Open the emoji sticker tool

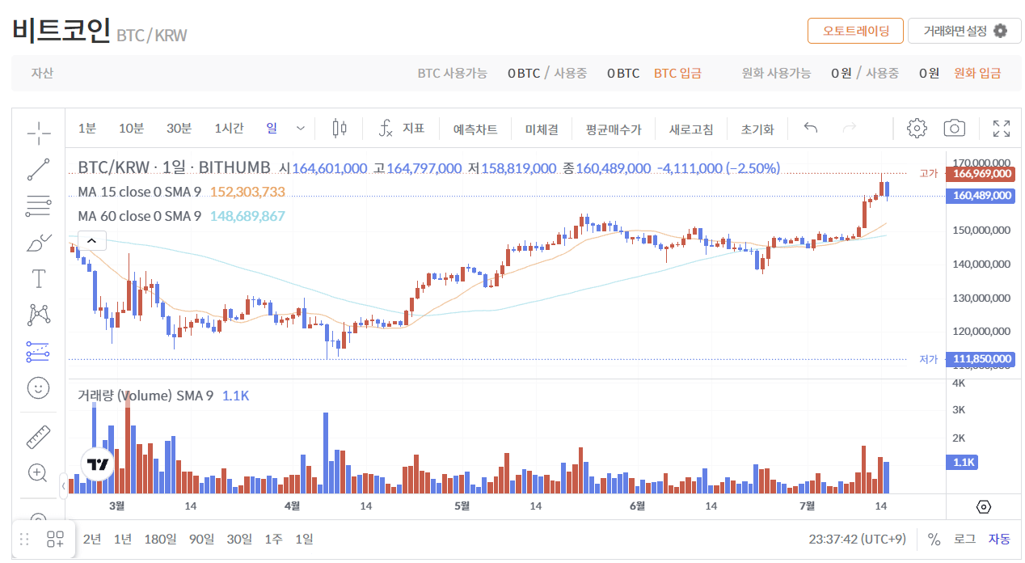(x=38, y=388)
